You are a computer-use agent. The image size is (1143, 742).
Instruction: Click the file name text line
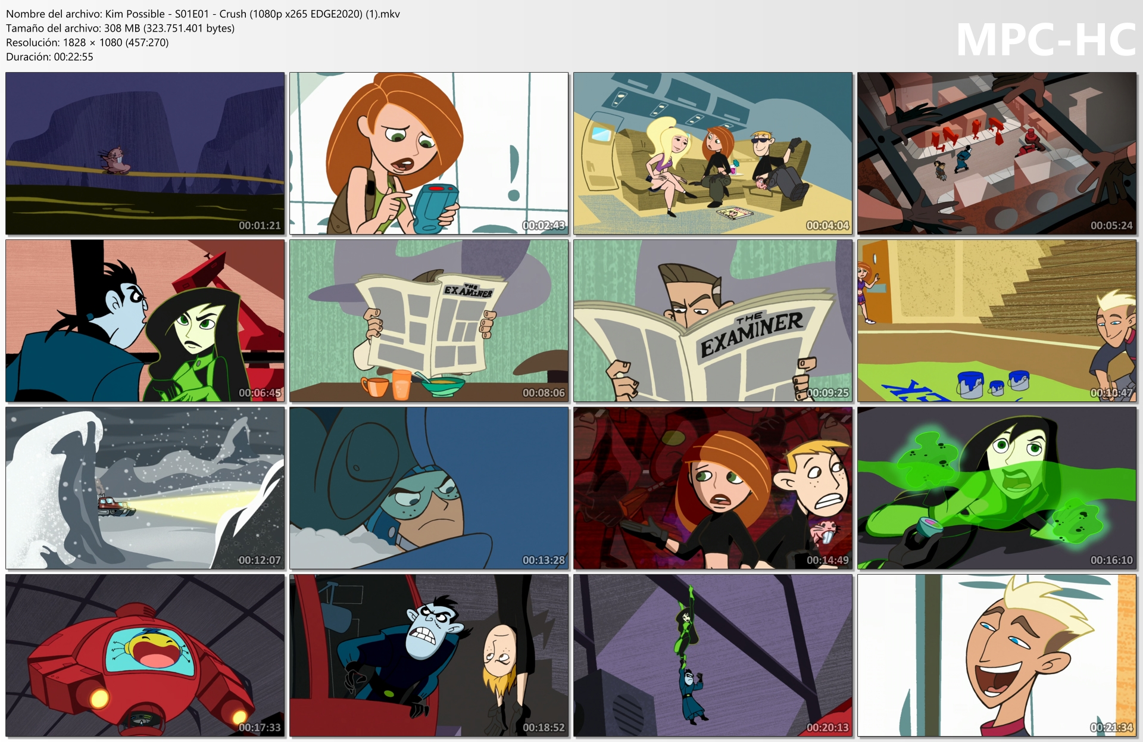tap(202, 14)
